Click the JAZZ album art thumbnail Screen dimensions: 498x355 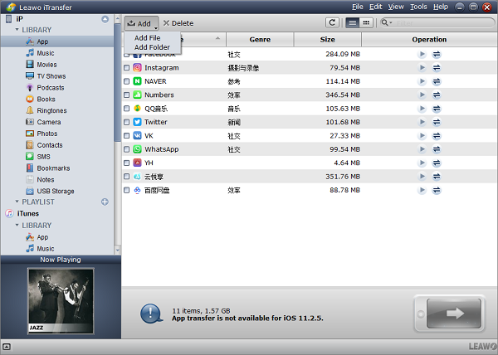(61, 301)
